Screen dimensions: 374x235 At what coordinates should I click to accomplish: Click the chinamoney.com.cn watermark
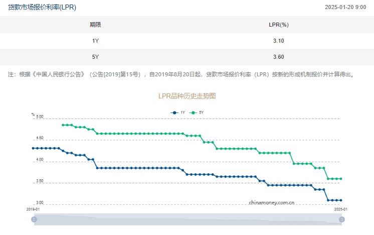point(271,202)
